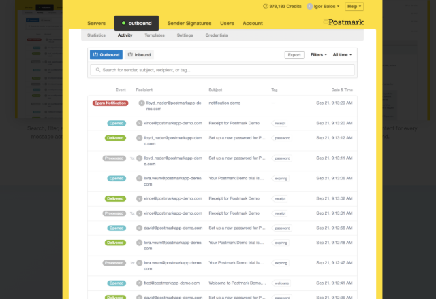436x299 pixels.
Task: Click vince avatar in 9:13:20 AM row
Action: coord(139,123)
